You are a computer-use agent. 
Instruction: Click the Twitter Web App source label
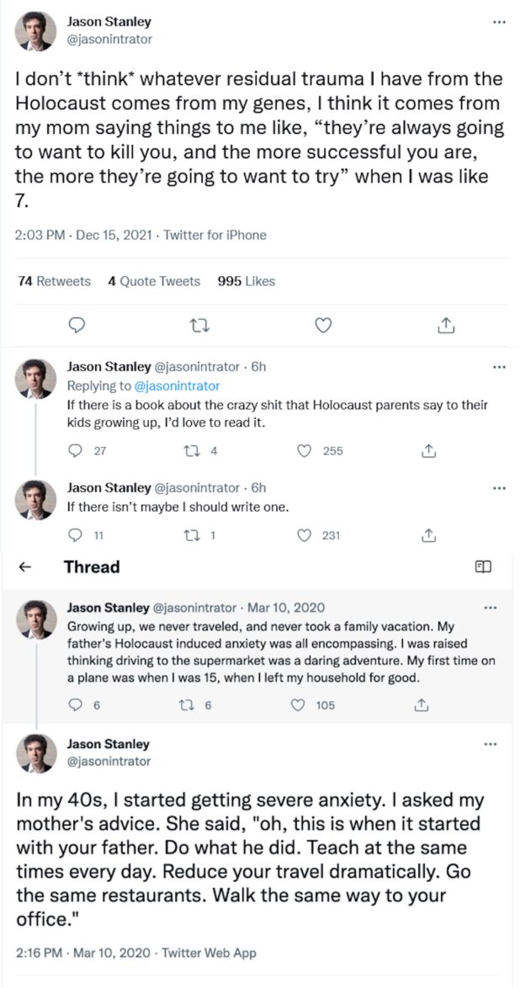pyautogui.click(x=209, y=953)
